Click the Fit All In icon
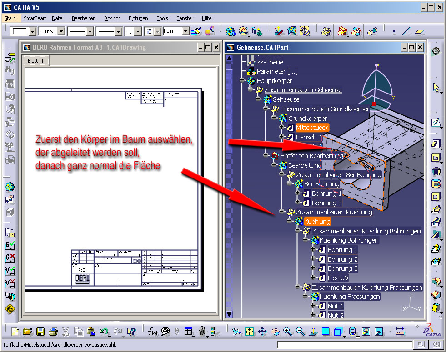The width and height of the screenshot is (446, 352). (x=250, y=332)
